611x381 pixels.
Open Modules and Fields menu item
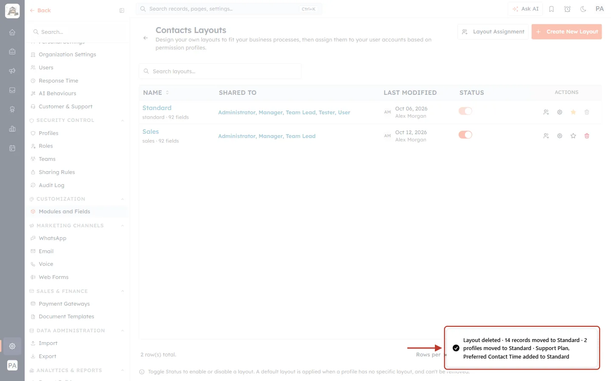pos(77,212)
